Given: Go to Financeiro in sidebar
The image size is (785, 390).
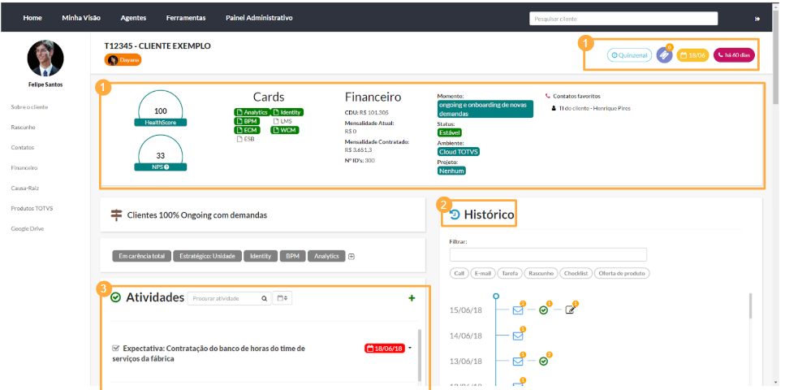Looking at the screenshot, I should 24,168.
